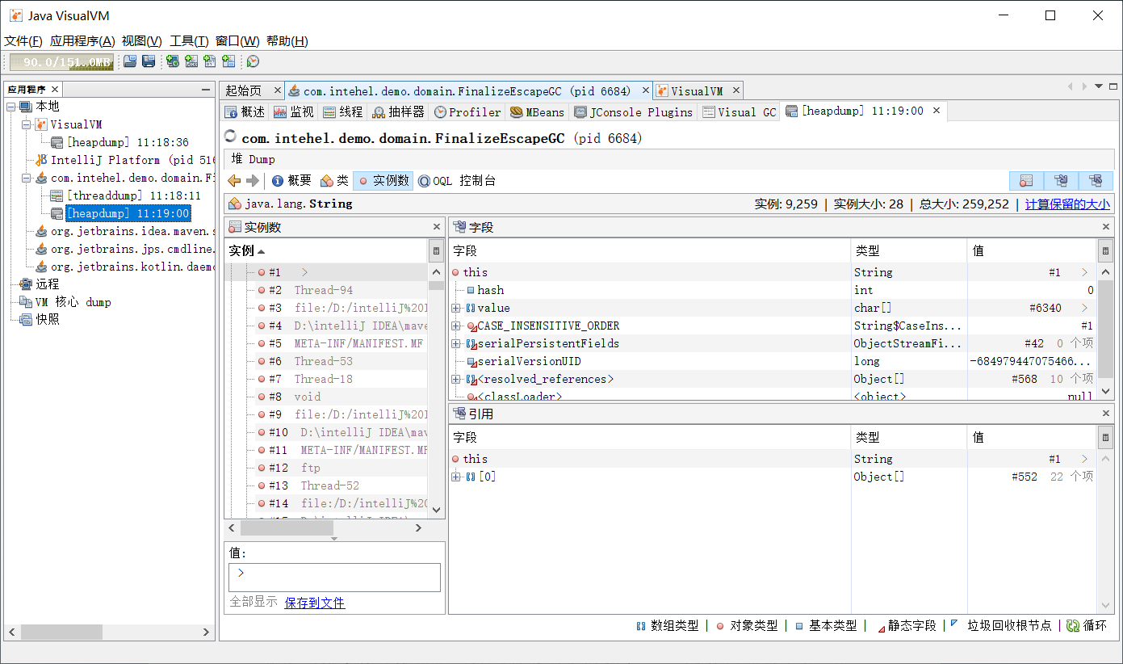Click the Add JMX Connection toolbar icon
1123x664 pixels.
coord(191,61)
